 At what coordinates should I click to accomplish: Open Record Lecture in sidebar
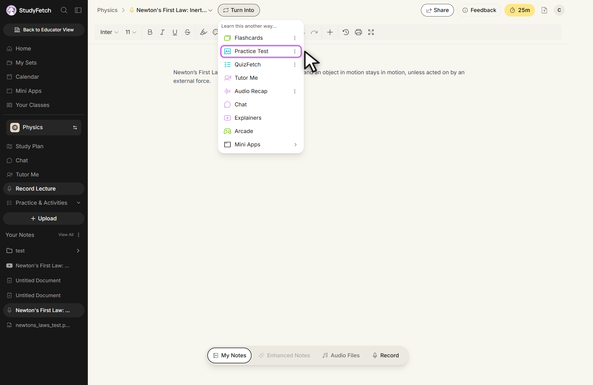click(x=44, y=189)
